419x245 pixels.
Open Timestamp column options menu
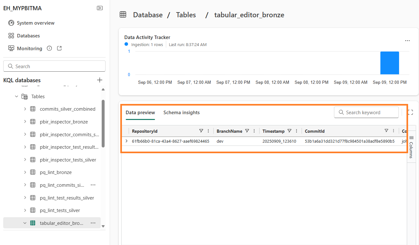[296, 131]
